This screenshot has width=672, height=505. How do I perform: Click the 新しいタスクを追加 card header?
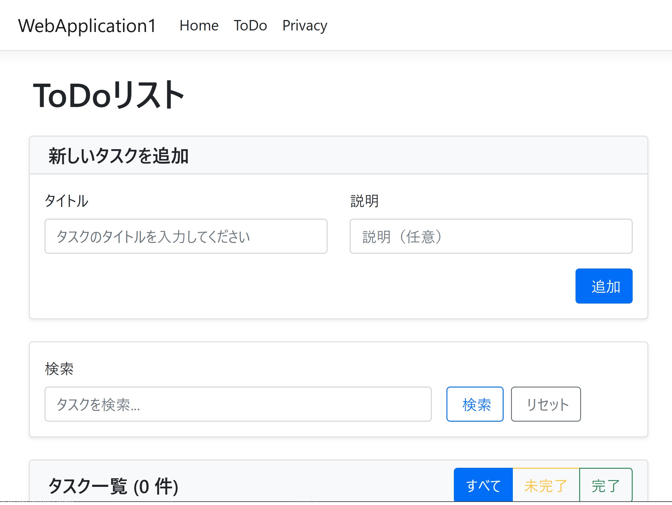coord(118,156)
